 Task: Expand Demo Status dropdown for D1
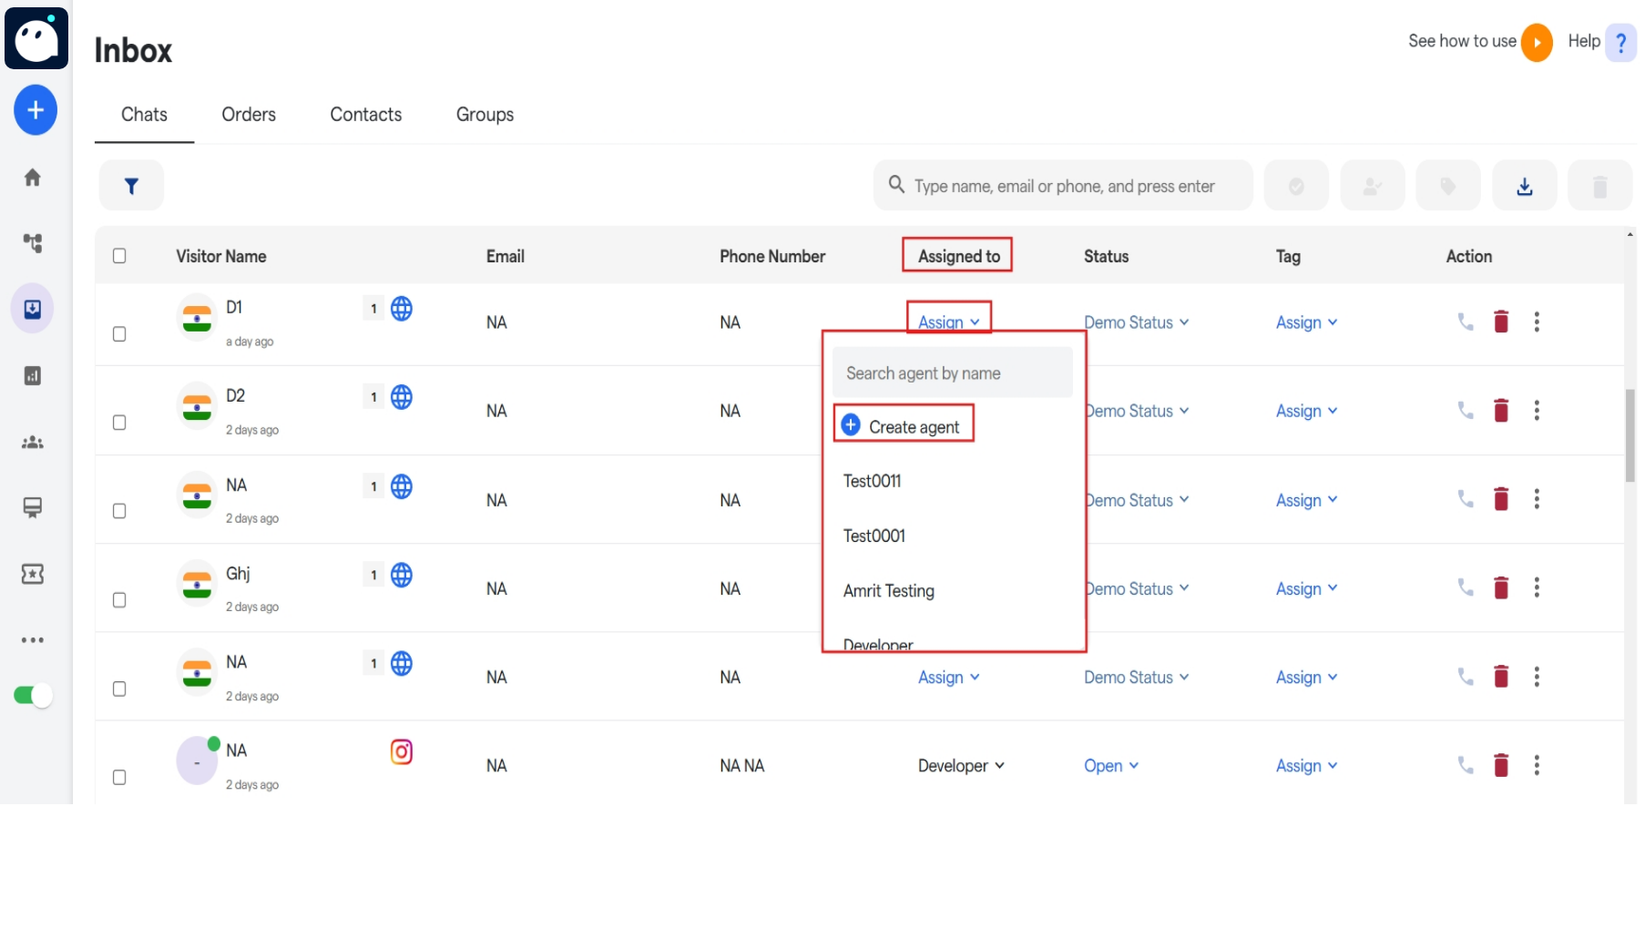(1136, 322)
